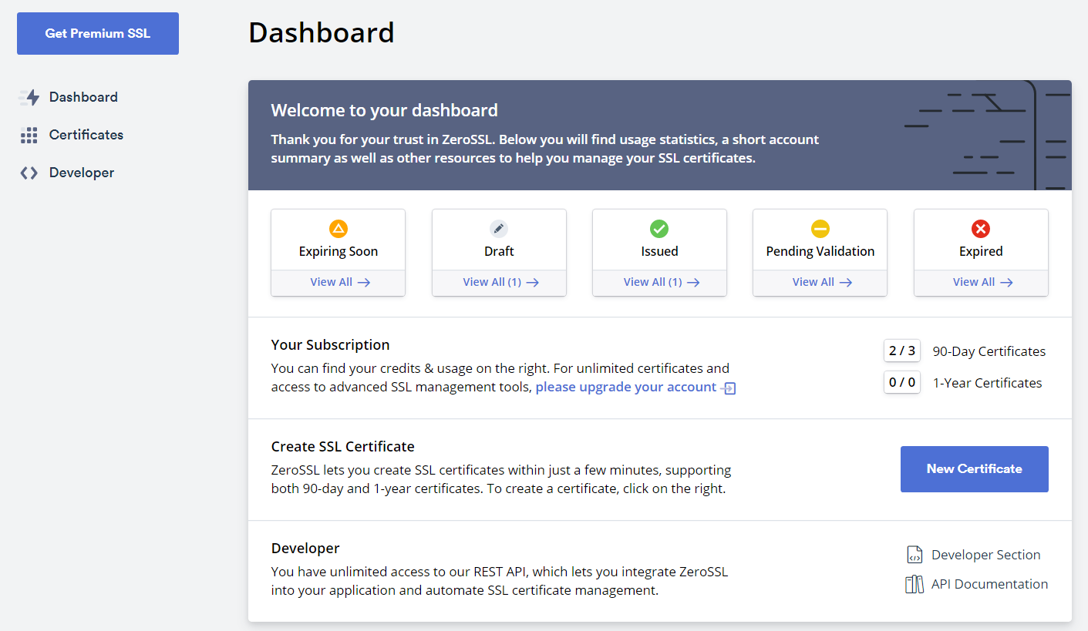The height and width of the screenshot is (631, 1088).
Task: Click the red Expired X icon
Action: coord(981,229)
